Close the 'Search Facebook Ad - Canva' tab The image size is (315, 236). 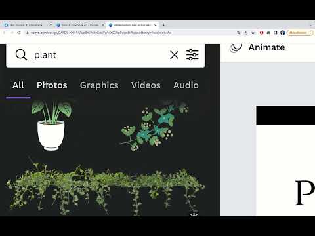103,25
